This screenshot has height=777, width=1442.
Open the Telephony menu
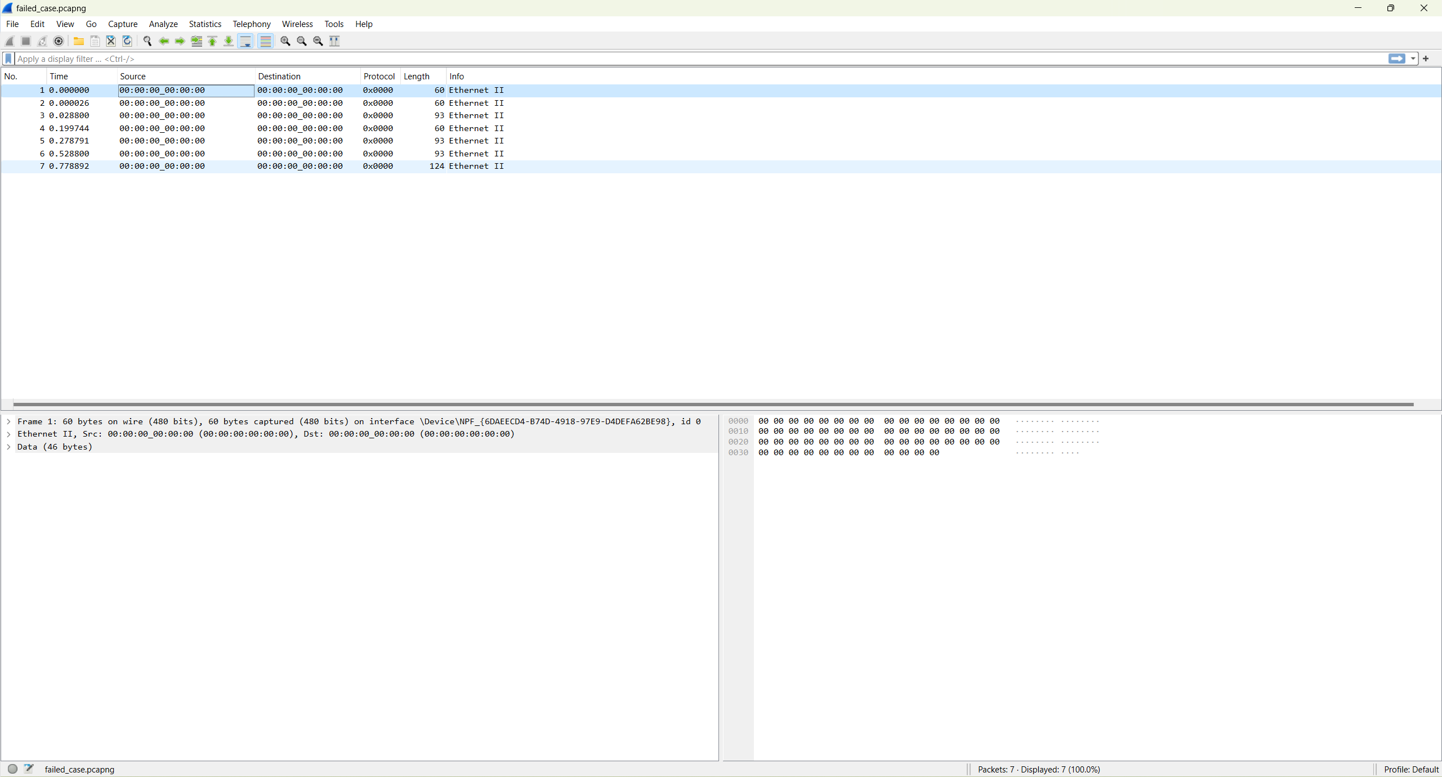251,24
